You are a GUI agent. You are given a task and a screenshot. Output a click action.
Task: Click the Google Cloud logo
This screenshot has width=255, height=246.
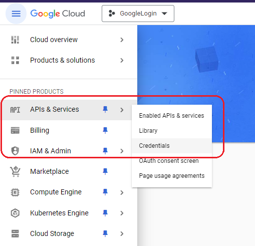tap(58, 14)
